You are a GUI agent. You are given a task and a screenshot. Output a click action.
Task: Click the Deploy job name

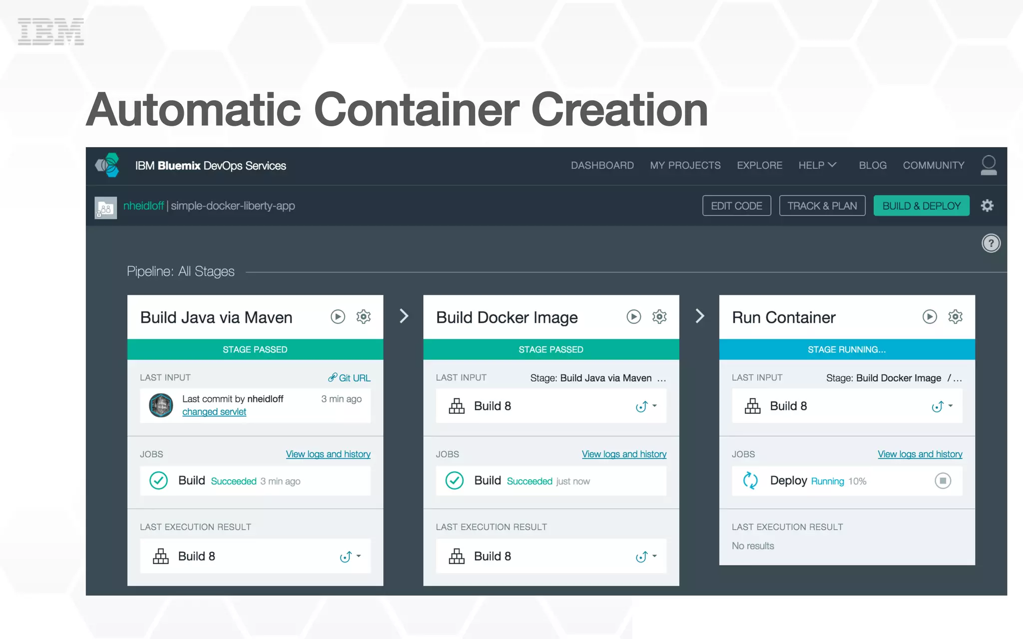pos(788,480)
